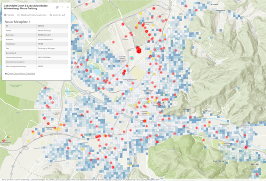The width and height of the screenshot is (266, 181).
Task: Collapse the popup with the chevron arrow
Action: click(x=63, y=7)
